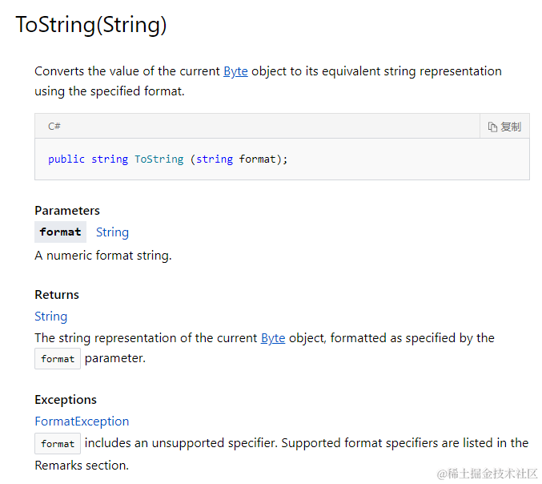Image resolution: width=542 pixels, height=484 pixels.
Task: Click the C# language label on code block
Action: 54,127
